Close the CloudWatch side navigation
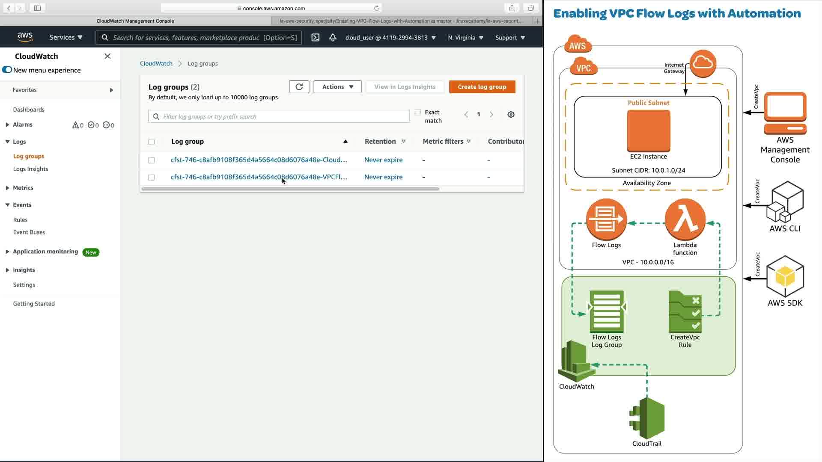 (107, 56)
